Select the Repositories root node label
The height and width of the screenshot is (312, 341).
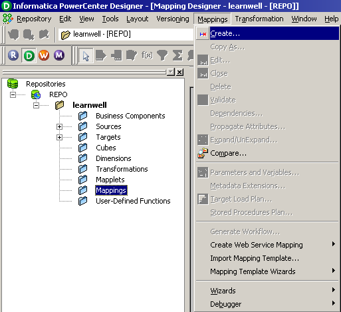pos(46,84)
